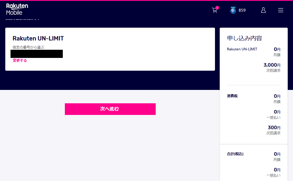Viewport: 293px width, 181px height.
Task: View the 859 points balance
Action: pyautogui.click(x=242, y=10)
